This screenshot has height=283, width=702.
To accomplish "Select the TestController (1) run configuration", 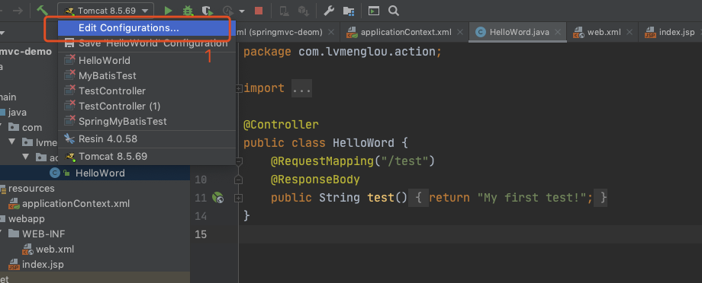I will [x=147, y=106].
